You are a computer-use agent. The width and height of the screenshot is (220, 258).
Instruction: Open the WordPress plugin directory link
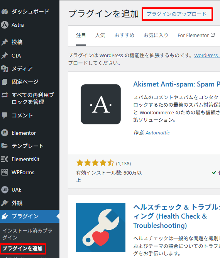[207, 56]
